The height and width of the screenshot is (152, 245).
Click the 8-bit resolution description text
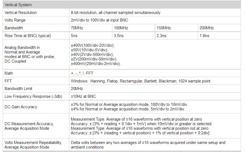(116, 13)
